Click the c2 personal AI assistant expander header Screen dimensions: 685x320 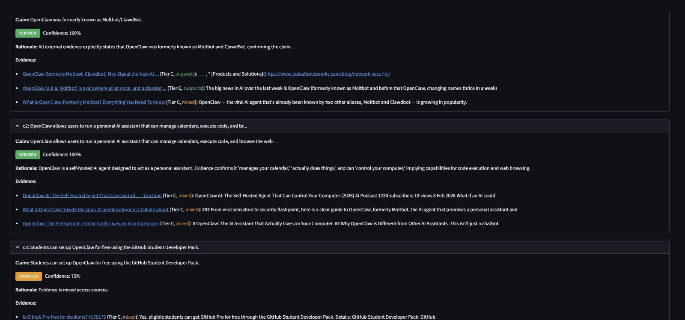[135, 126]
